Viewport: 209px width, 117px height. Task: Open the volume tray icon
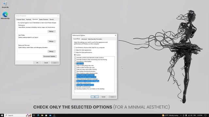tap(191, 115)
